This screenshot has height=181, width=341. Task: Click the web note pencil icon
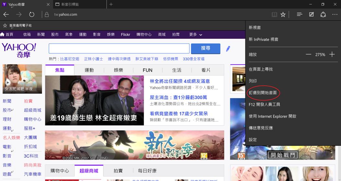coord(312,15)
